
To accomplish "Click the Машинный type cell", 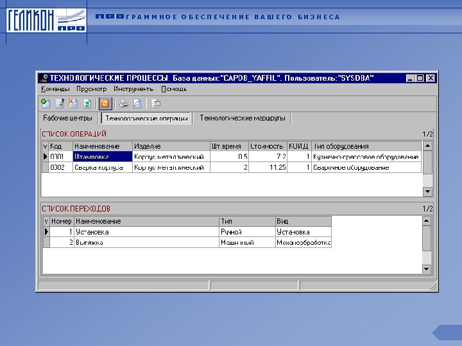I will tap(247, 242).
